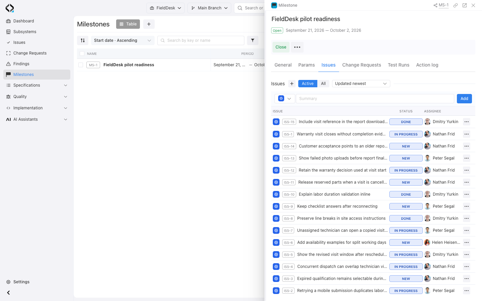Open row menu for ISS-10
Screen dimensions: 482x301
pyautogui.click(x=467, y=194)
